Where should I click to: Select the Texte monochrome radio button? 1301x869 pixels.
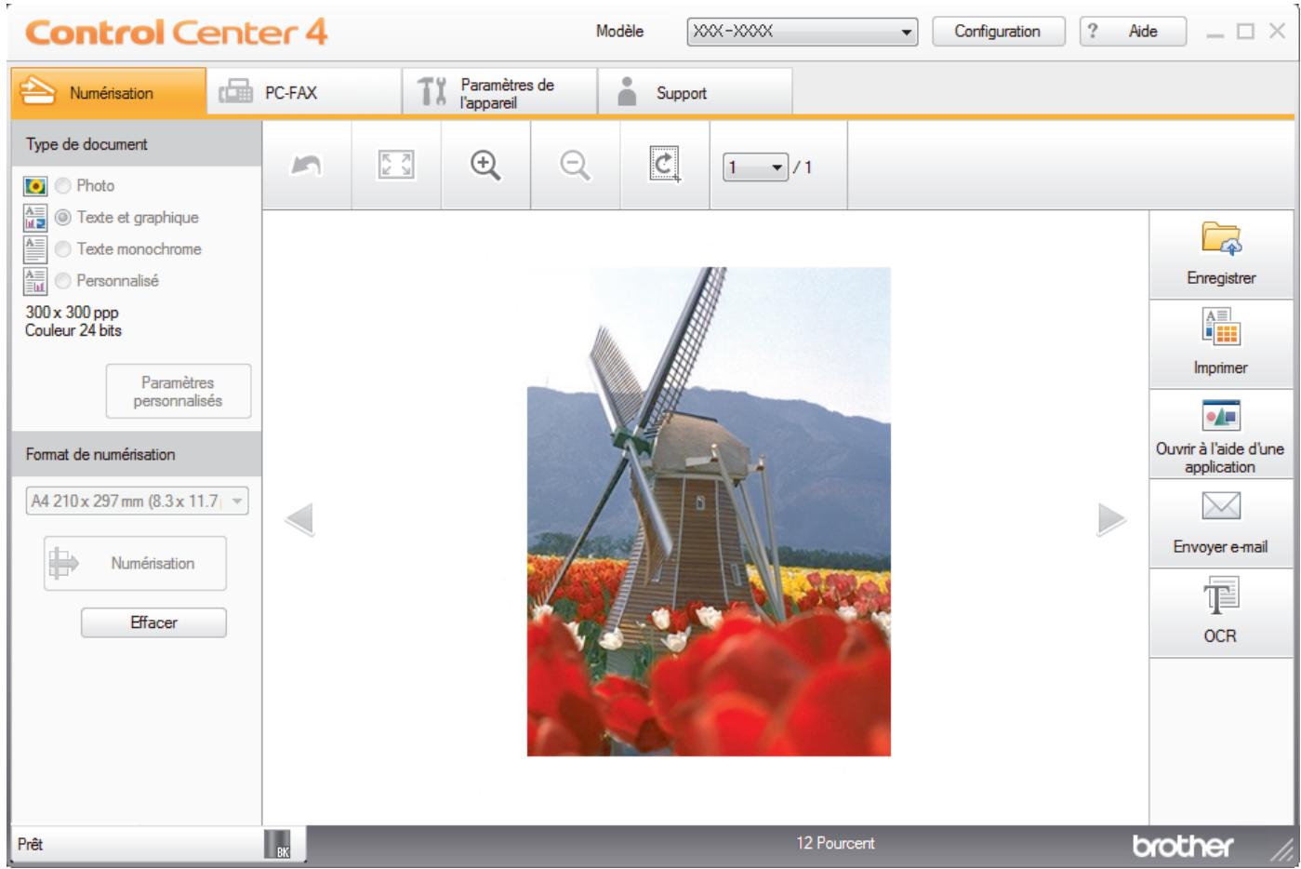coord(62,248)
